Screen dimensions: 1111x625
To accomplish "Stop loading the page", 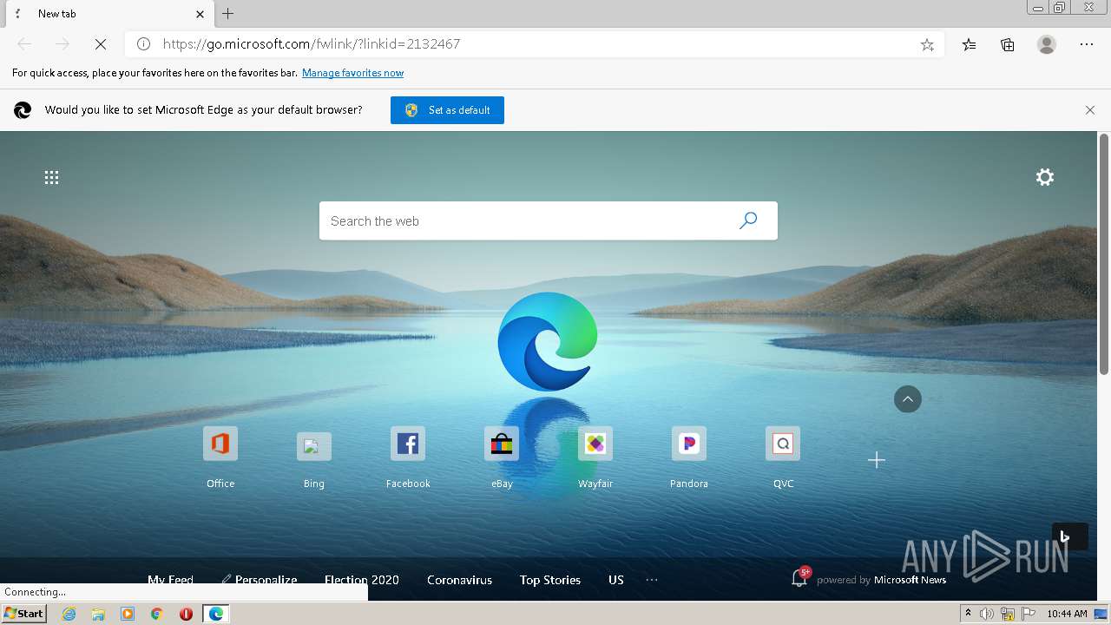I will (101, 44).
